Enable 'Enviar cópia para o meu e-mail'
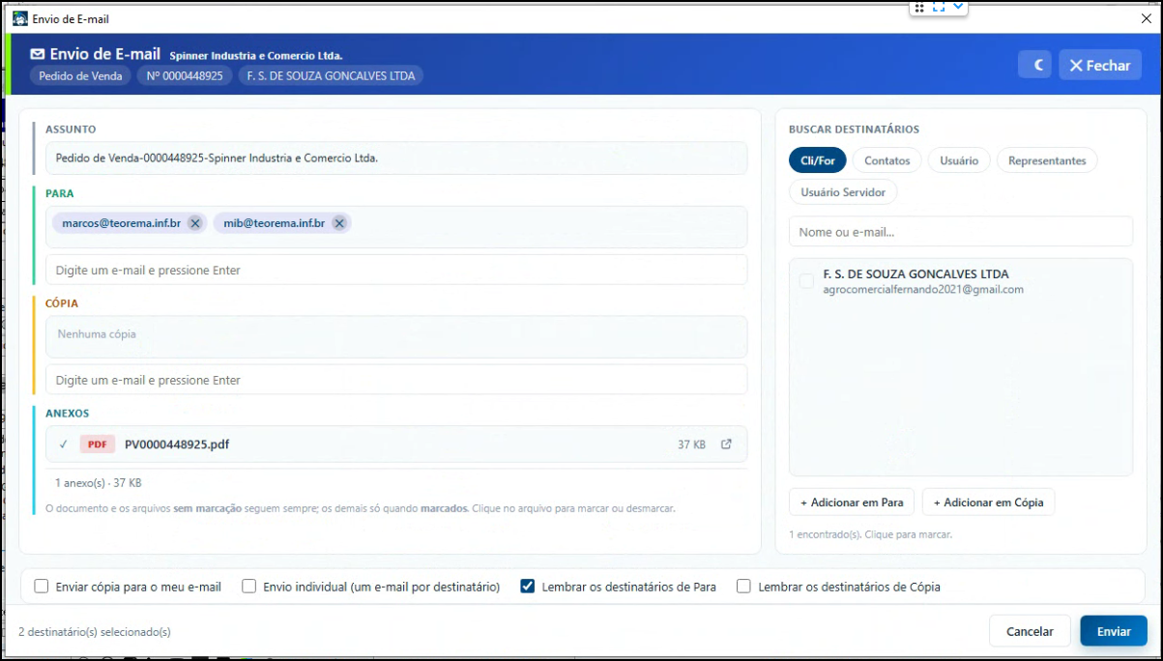The height and width of the screenshot is (661, 1163). (42, 586)
